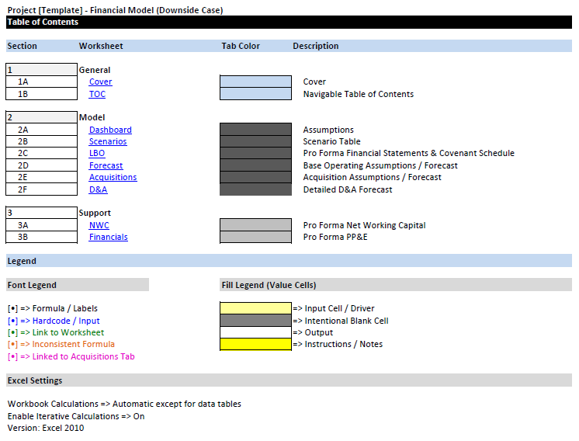Select section cell 2A
Screen dimensions: 579x441
pos(41,130)
